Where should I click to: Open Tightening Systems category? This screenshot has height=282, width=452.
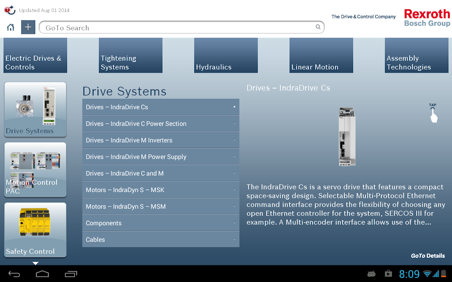click(x=131, y=55)
